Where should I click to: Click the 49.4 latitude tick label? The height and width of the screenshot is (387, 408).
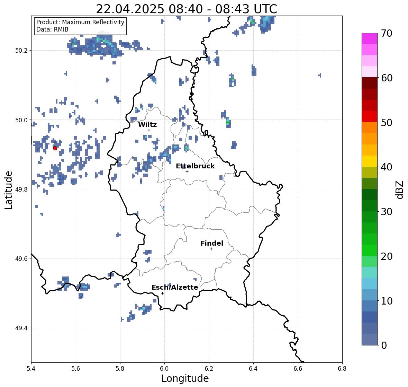click(21, 328)
